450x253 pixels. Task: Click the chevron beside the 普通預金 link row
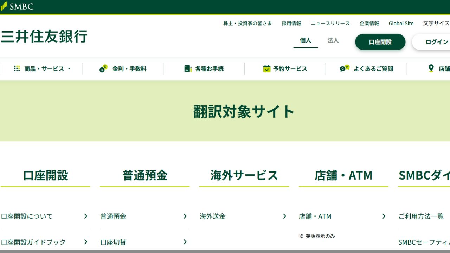click(185, 216)
